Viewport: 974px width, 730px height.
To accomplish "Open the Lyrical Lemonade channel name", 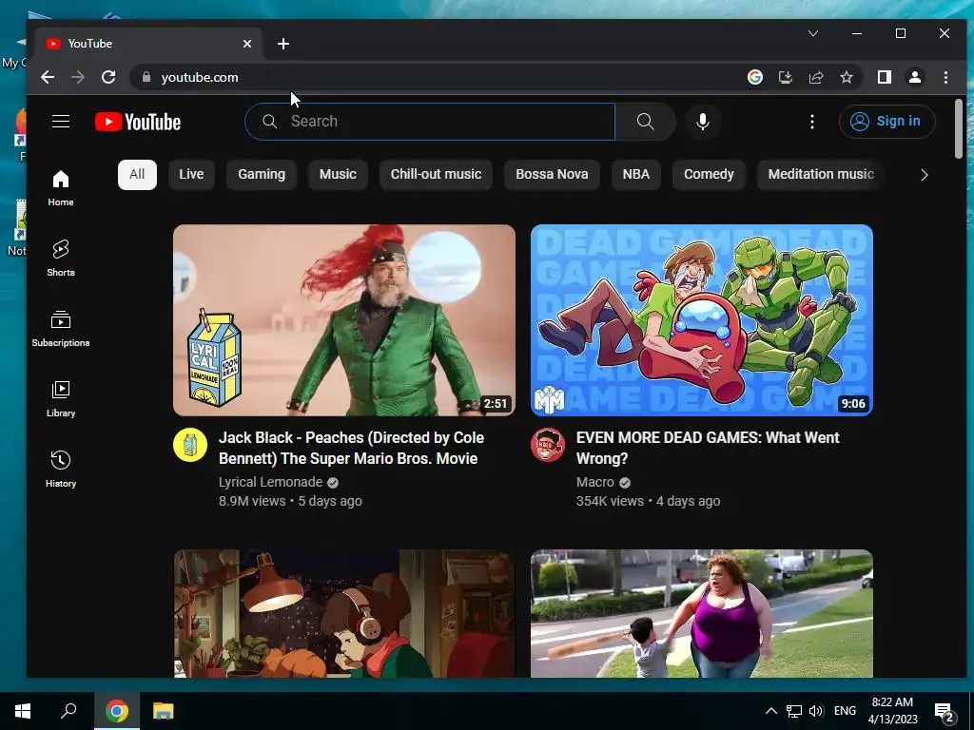I will 270,482.
